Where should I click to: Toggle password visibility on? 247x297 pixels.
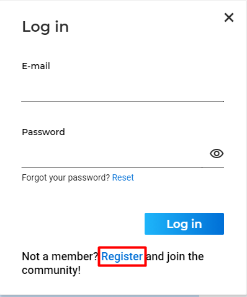coord(217,154)
